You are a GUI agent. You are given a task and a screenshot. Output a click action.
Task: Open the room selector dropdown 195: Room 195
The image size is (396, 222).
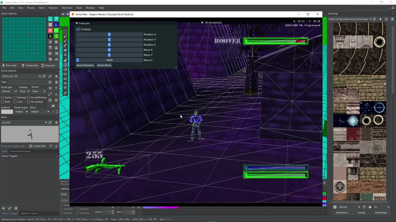21,76
